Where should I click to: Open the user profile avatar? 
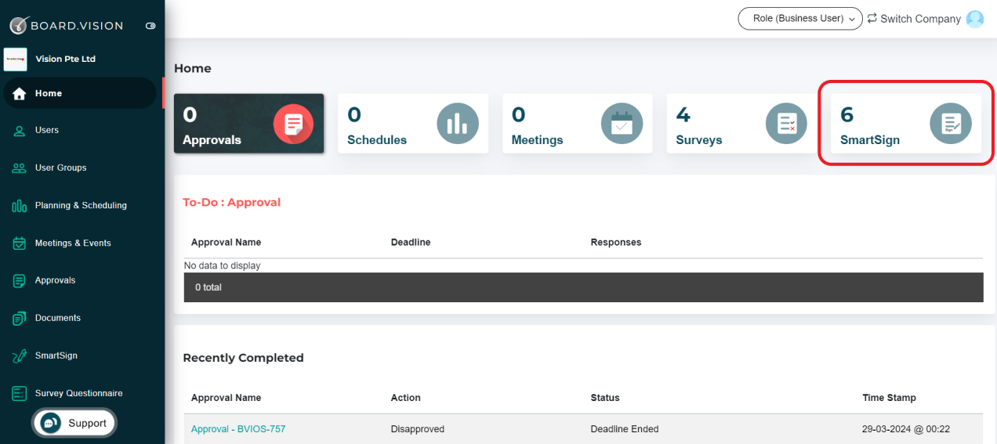click(x=975, y=19)
